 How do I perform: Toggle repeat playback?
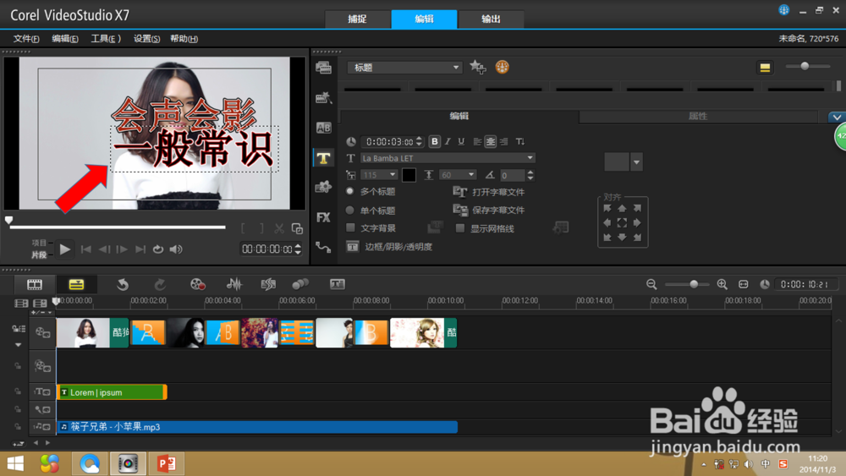[158, 249]
